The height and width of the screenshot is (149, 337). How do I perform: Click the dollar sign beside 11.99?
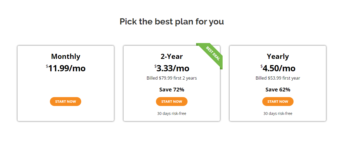pos(47,66)
